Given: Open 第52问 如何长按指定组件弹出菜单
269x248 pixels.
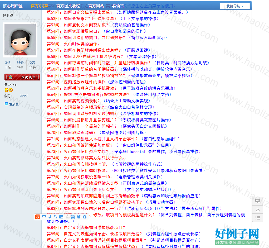Looking at the screenshot, I should click(103, 18).
